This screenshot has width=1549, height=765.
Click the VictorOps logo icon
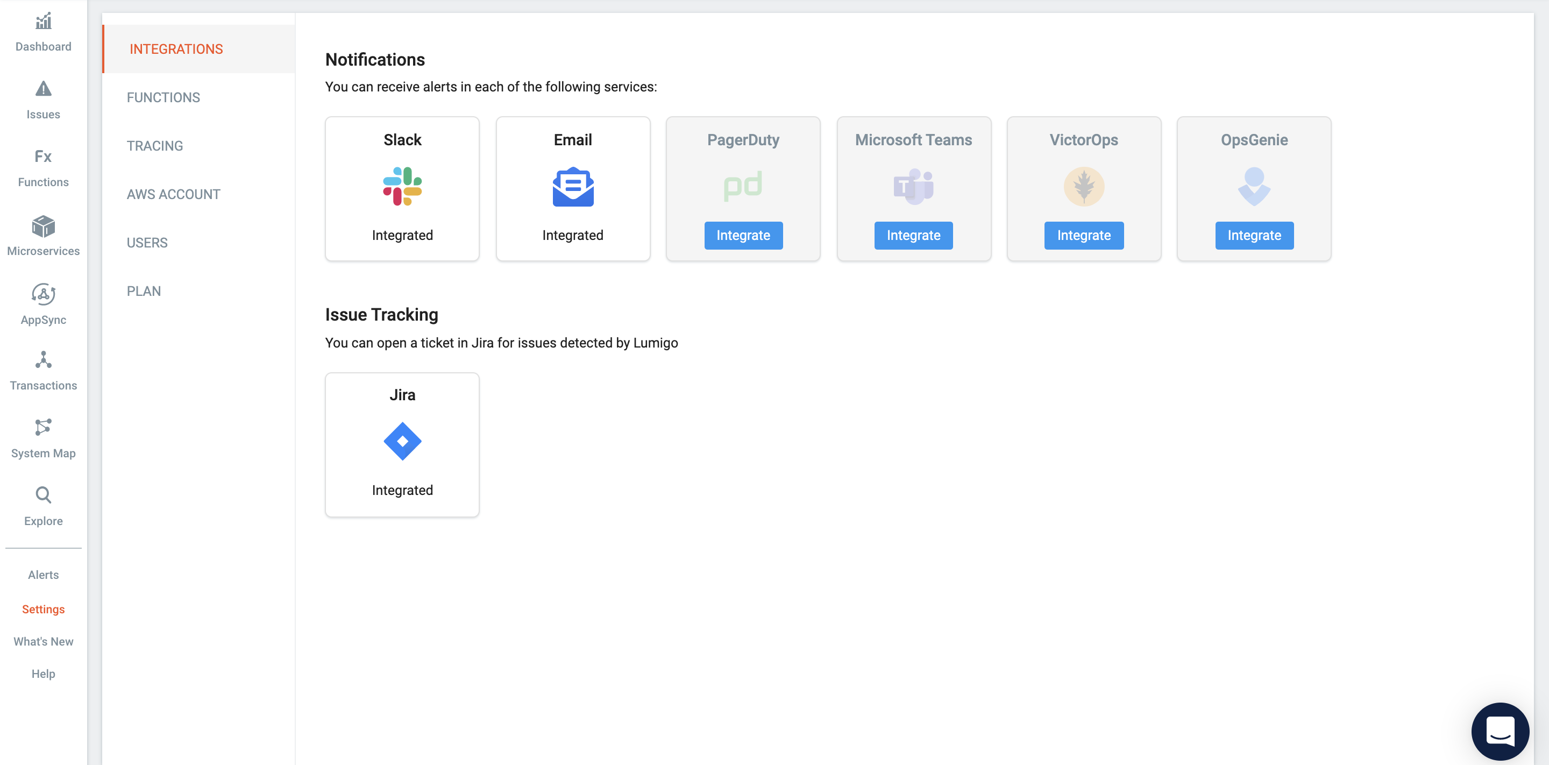click(1084, 187)
